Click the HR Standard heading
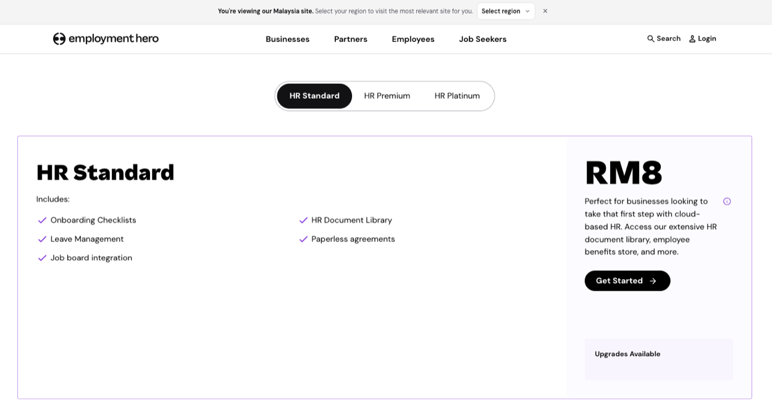The image size is (772, 418). [106, 172]
